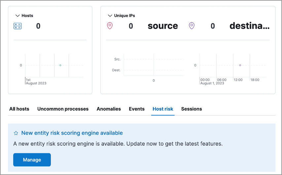Open the All hosts tab

pyautogui.click(x=19, y=109)
